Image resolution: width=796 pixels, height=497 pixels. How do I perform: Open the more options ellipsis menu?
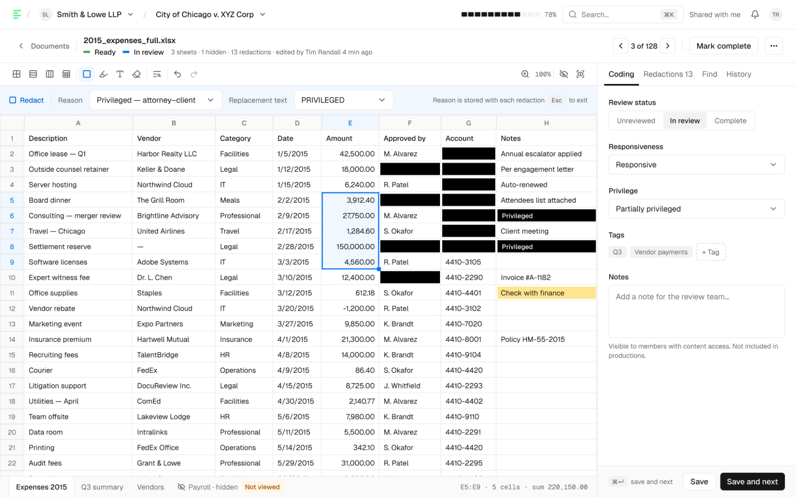(774, 46)
